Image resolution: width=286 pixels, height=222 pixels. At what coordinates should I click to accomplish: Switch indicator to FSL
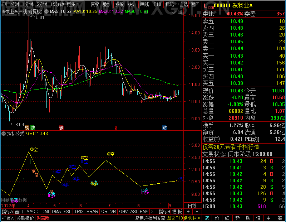pyautogui.click(x=68, y=212)
